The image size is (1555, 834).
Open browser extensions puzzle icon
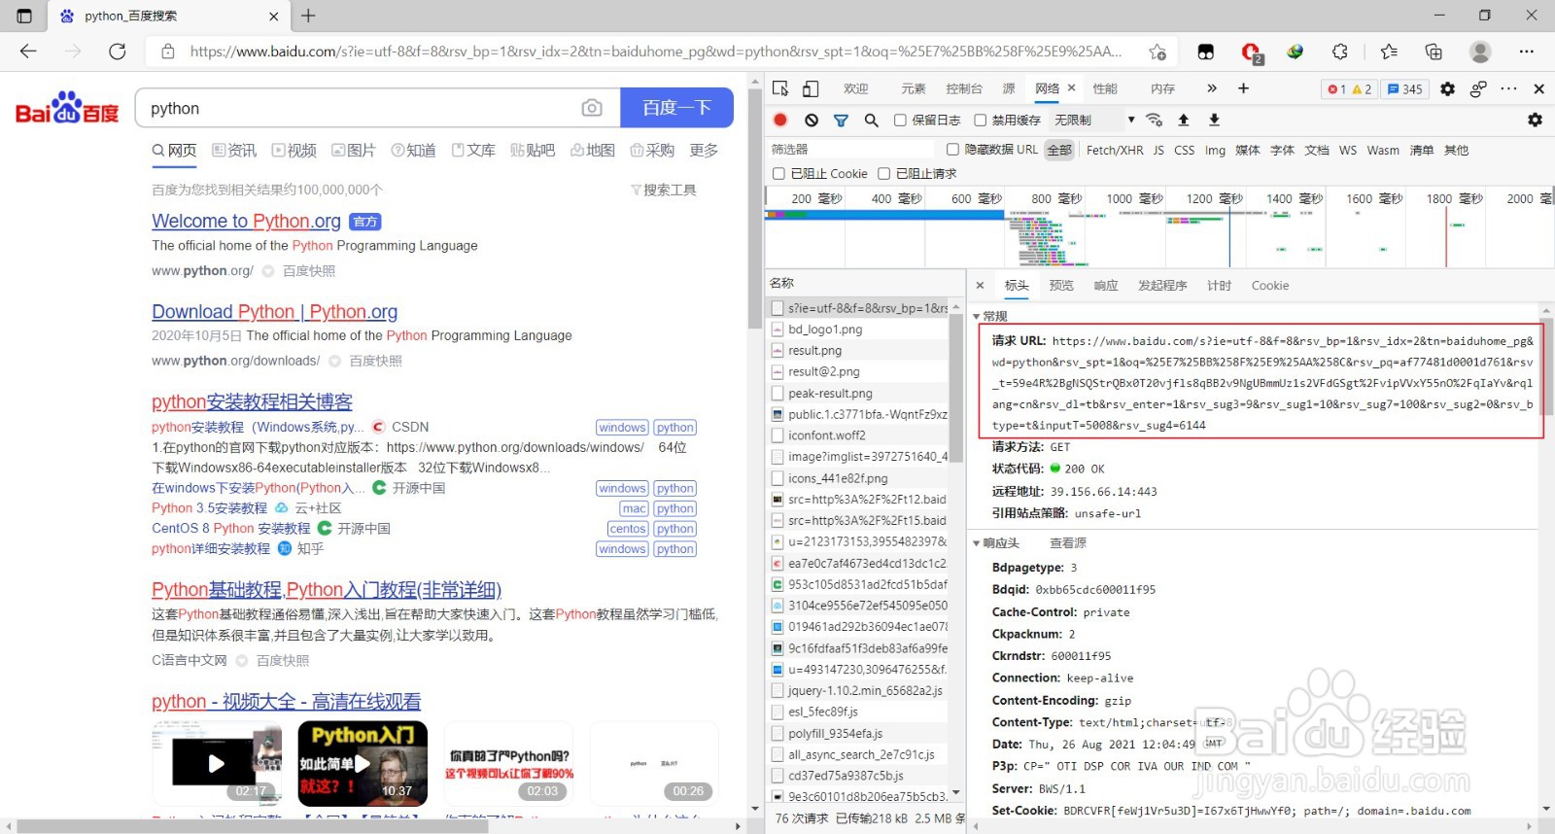[1340, 52]
